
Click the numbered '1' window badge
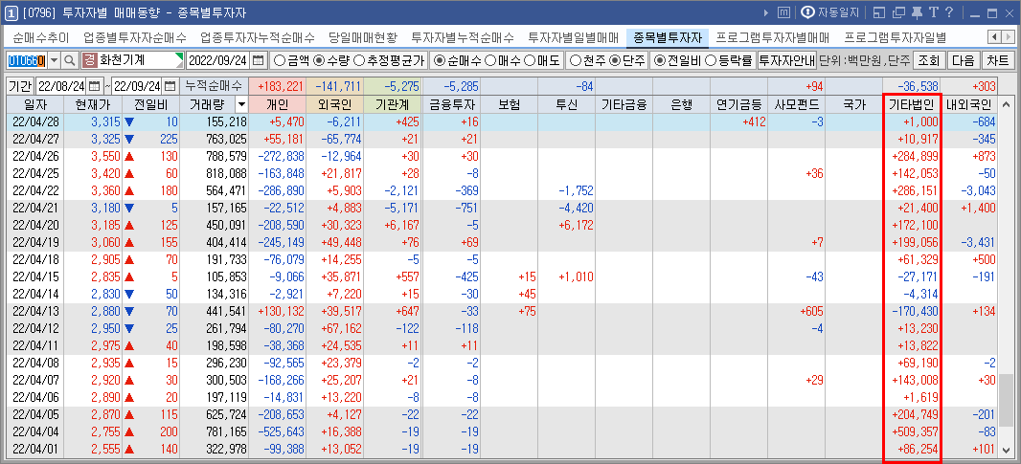click(x=10, y=12)
